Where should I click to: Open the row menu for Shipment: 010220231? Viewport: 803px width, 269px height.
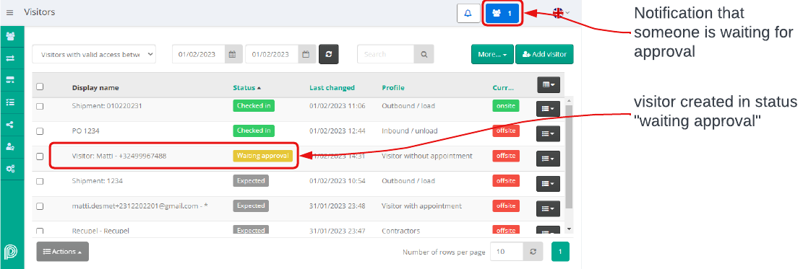pos(548,108)
